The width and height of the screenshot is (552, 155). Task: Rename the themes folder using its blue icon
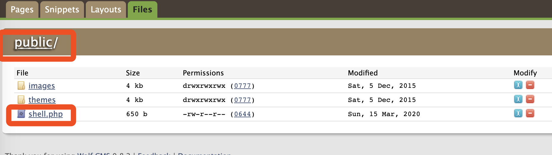(518, 99)
